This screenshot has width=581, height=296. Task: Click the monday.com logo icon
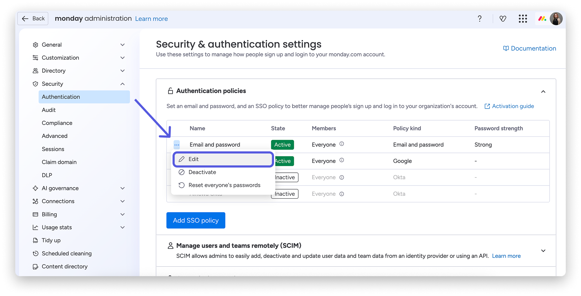pos(542,19)
